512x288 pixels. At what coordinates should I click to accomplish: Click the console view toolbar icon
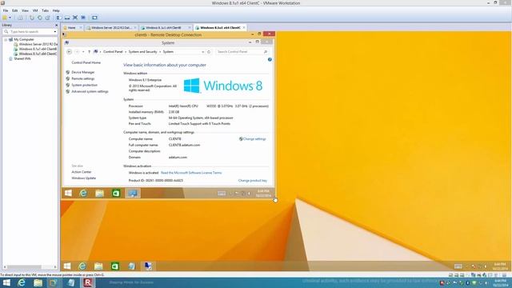click(x=94, y=18)
